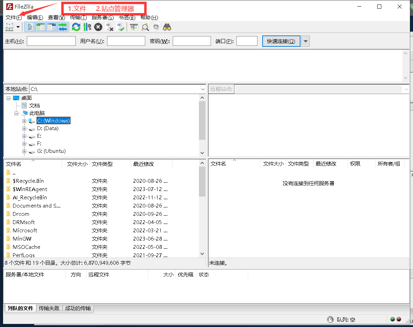Focus the 端口(P) port field

[247, 41]
